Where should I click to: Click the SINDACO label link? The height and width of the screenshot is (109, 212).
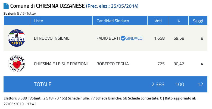tap(134, 38)
